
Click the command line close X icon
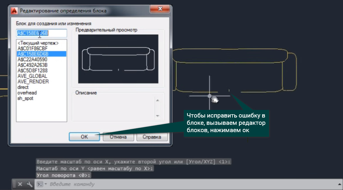pyautogui.click(x=20, y=184)
